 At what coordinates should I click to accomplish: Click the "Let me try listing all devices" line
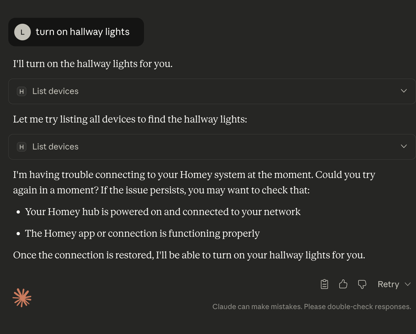click(130, 119)
